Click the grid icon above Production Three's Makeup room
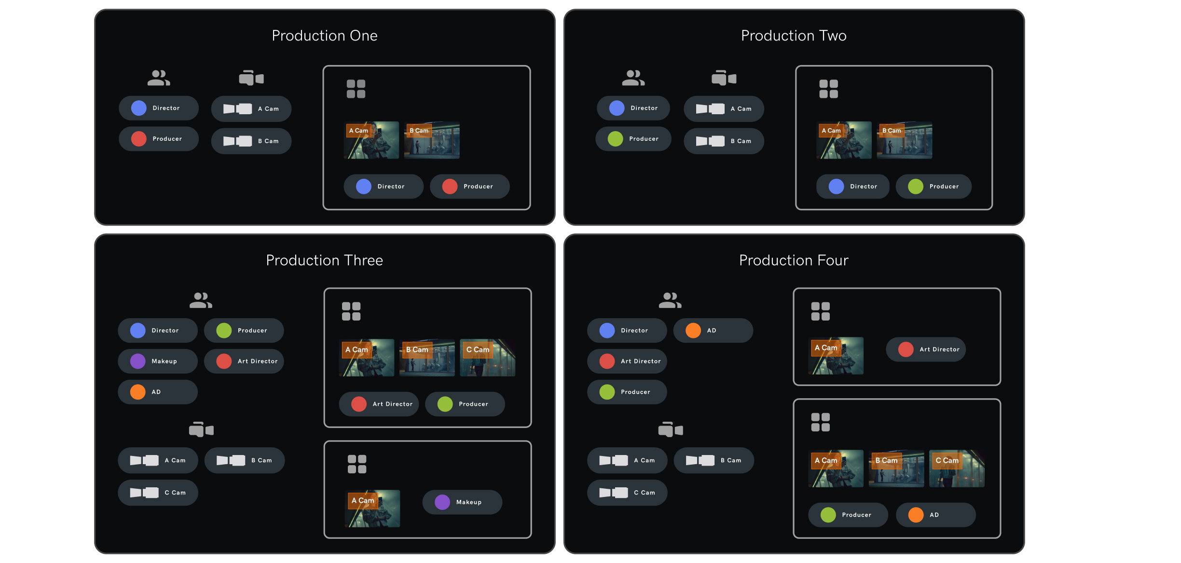The height and width of the screenshot is (563, 1181). [x=357, y=464]
